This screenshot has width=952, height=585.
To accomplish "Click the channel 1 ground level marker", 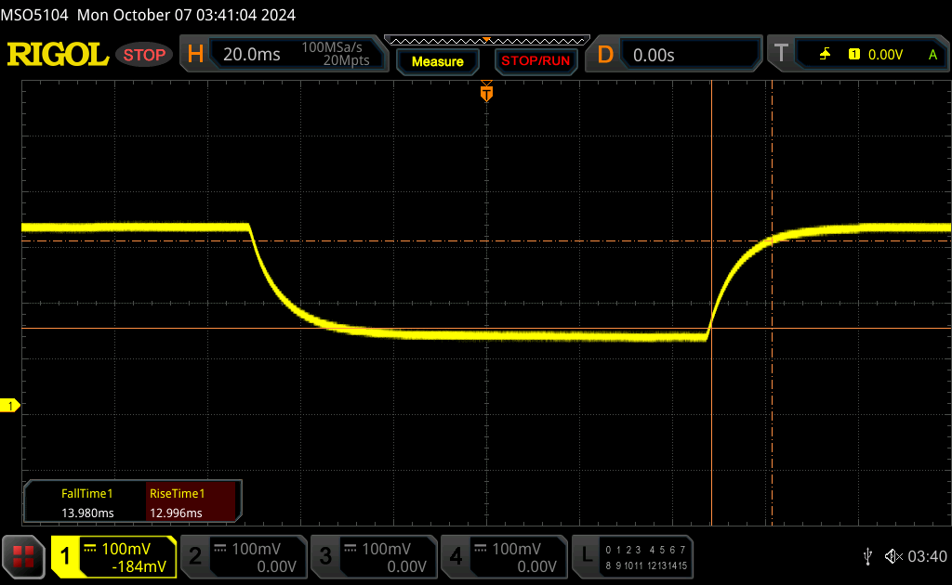I will [x=10, y=406].
